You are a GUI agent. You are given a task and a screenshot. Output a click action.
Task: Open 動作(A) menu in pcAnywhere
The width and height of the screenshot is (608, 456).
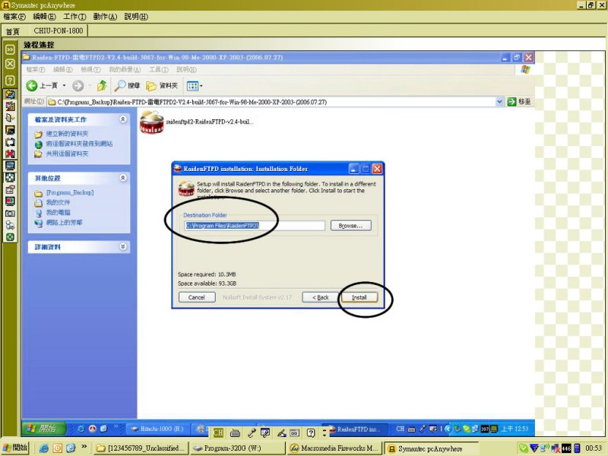105,17
